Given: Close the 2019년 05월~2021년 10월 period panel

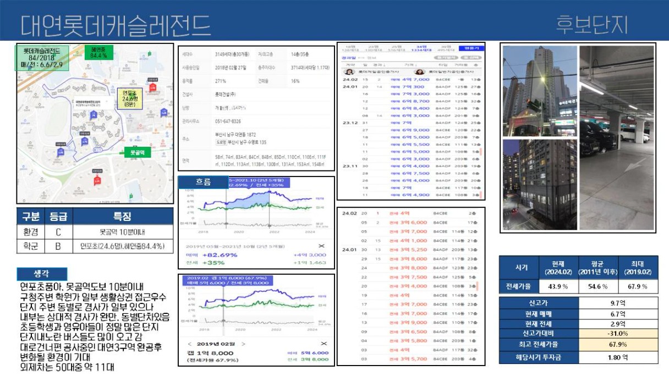Looking at the screenshot, I should [322, 246].
